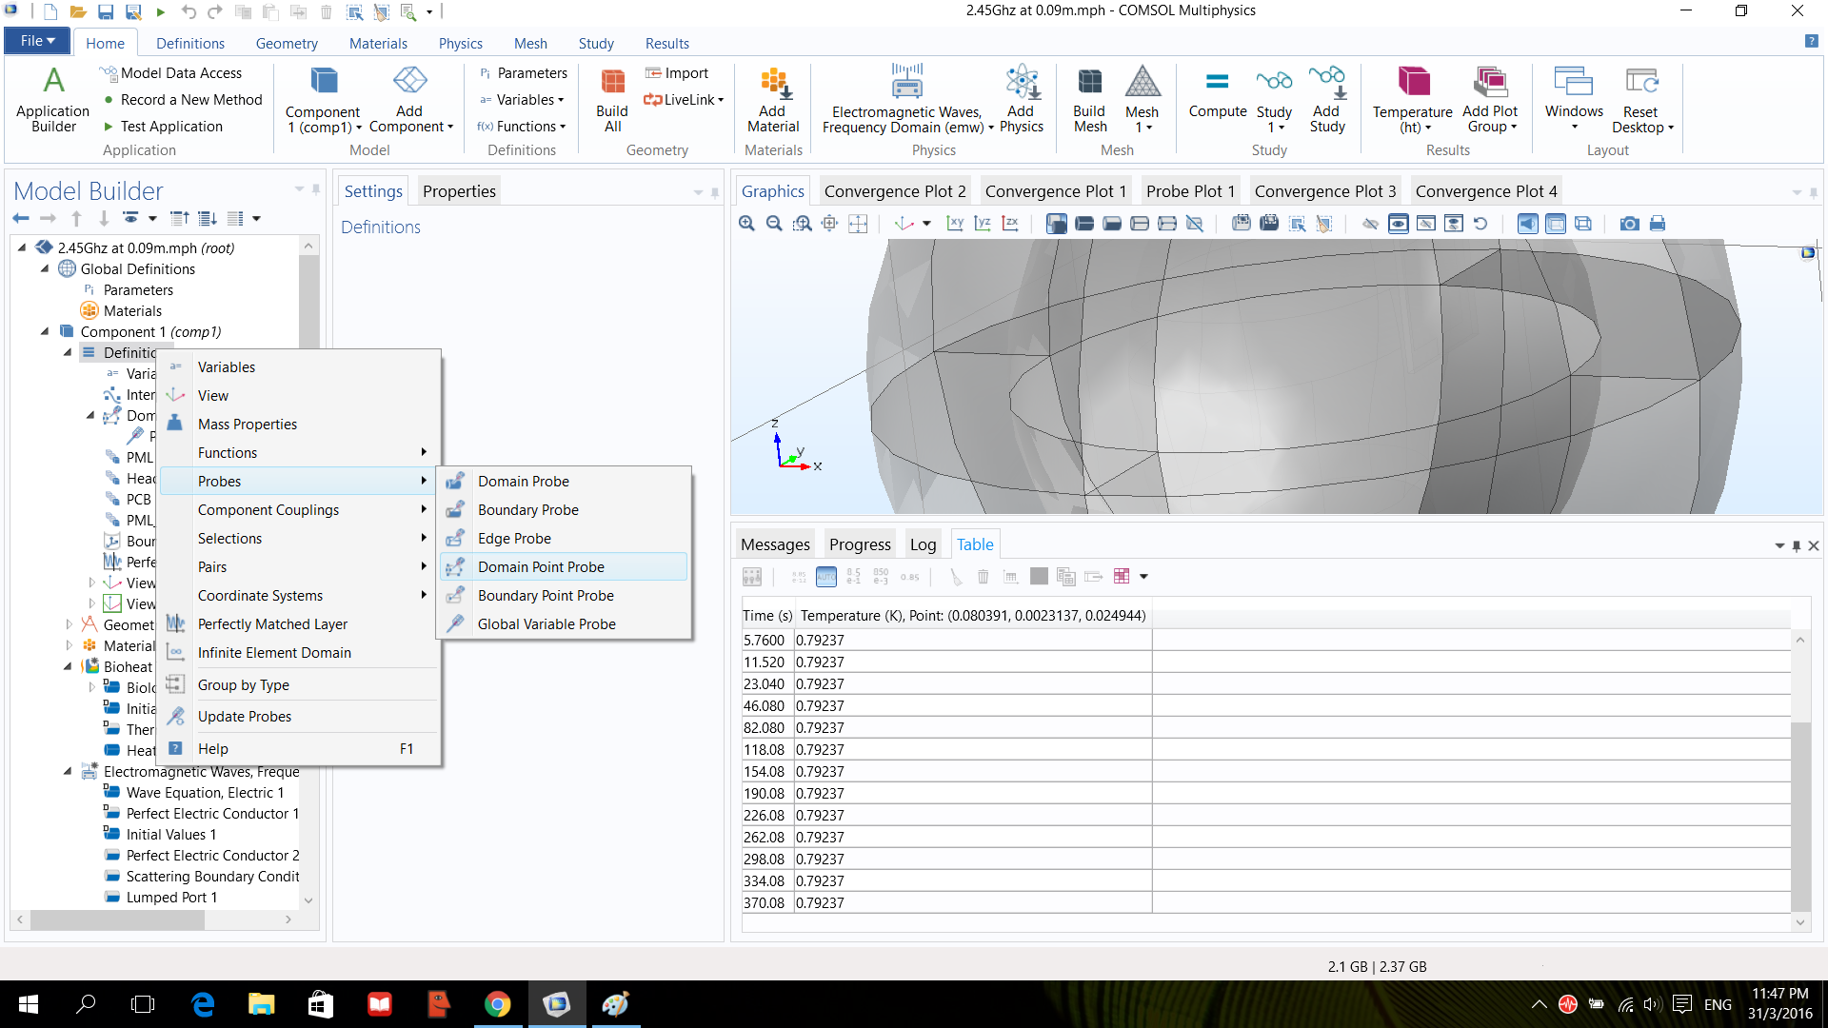Open the Component Couplings submenu

[299, 510]
